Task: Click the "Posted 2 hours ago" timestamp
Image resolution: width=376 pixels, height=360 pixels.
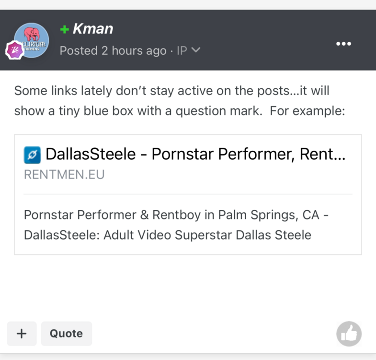Action: pos(113,50)
